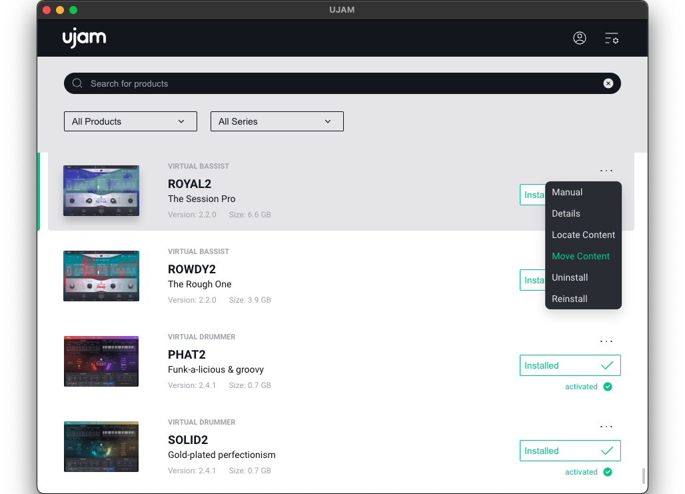This screenshot has width=685, height=494.
Task: Click the ROWDY2 product title
Action: [192, 269]
